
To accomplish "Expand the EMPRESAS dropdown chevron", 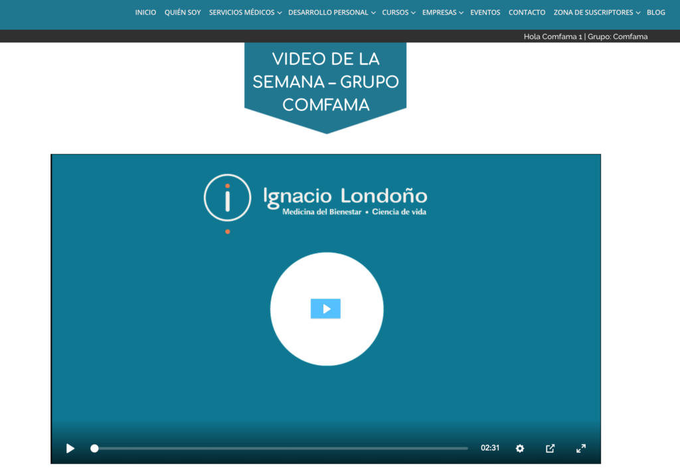I will (461, 13).
